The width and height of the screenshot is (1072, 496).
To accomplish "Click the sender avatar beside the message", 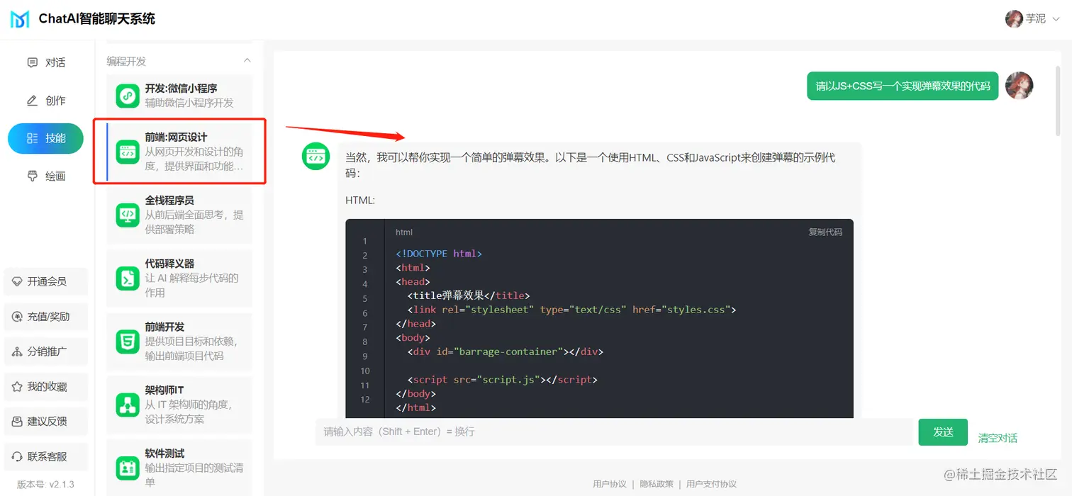I will (x=1020, y=86).
